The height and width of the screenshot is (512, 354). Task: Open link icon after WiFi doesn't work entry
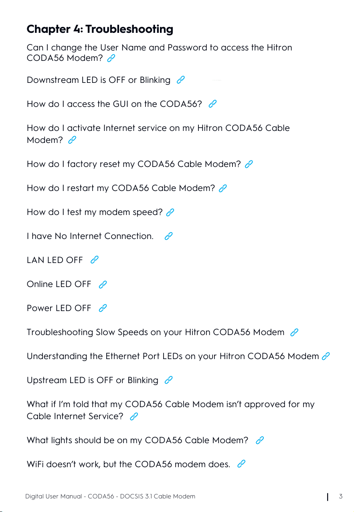(x=241, y=464)
